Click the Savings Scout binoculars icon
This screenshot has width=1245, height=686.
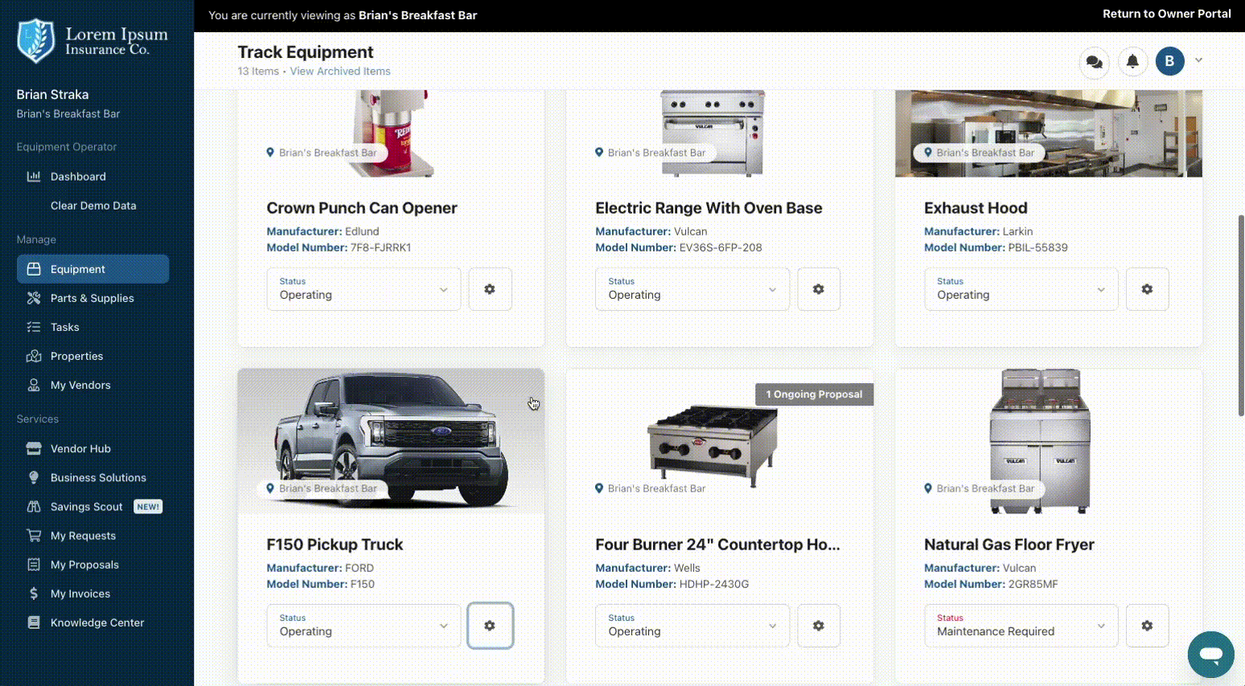click(34, 506)
